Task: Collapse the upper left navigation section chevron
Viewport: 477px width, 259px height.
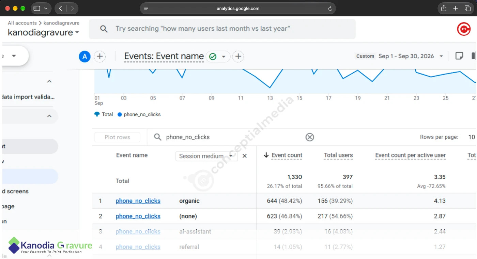Action: click(49, 81)
